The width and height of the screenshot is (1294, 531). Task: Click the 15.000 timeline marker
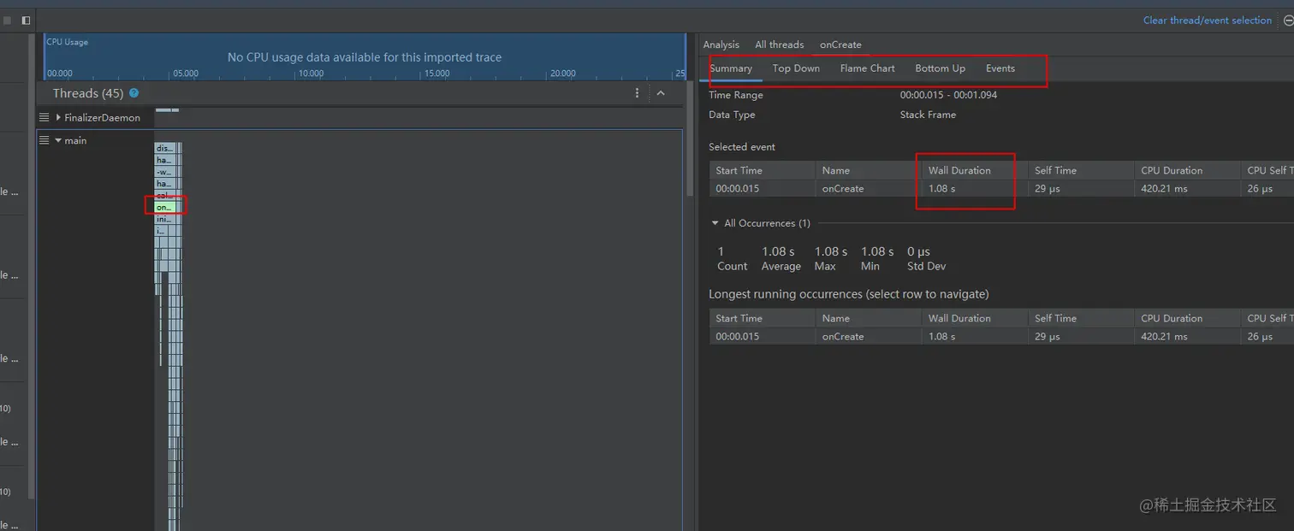point(436,74)
